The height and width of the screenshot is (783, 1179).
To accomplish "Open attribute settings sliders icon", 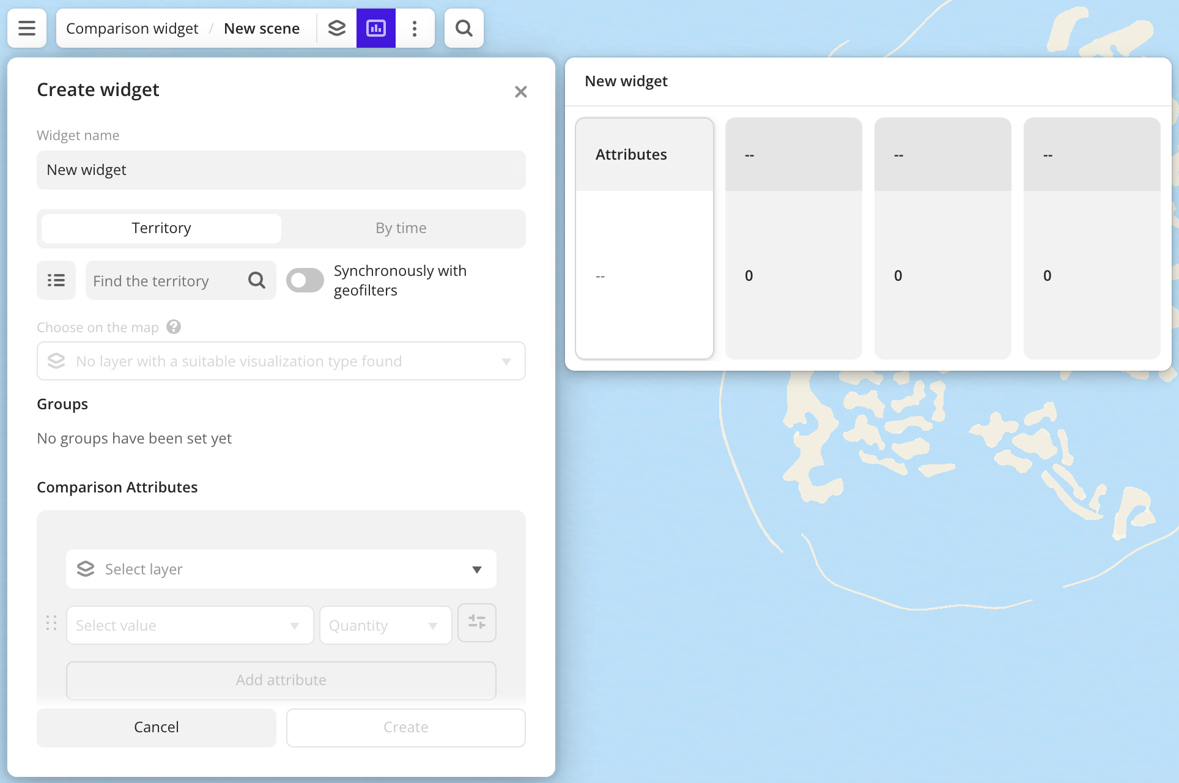I will [477, 623].
